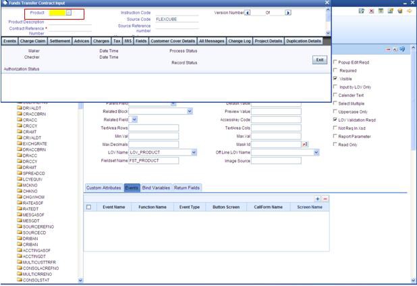This screenshot has height=286, width=417.
Task: Open the Bind Variables tab
Action: pyautogui.click(x=156, y=188)
